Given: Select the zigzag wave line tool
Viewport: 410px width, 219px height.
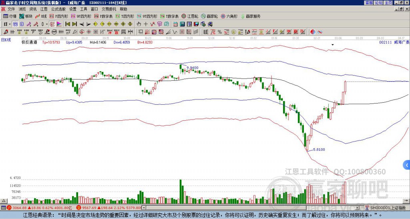Looking at the screenshot, I should [175, 32].
